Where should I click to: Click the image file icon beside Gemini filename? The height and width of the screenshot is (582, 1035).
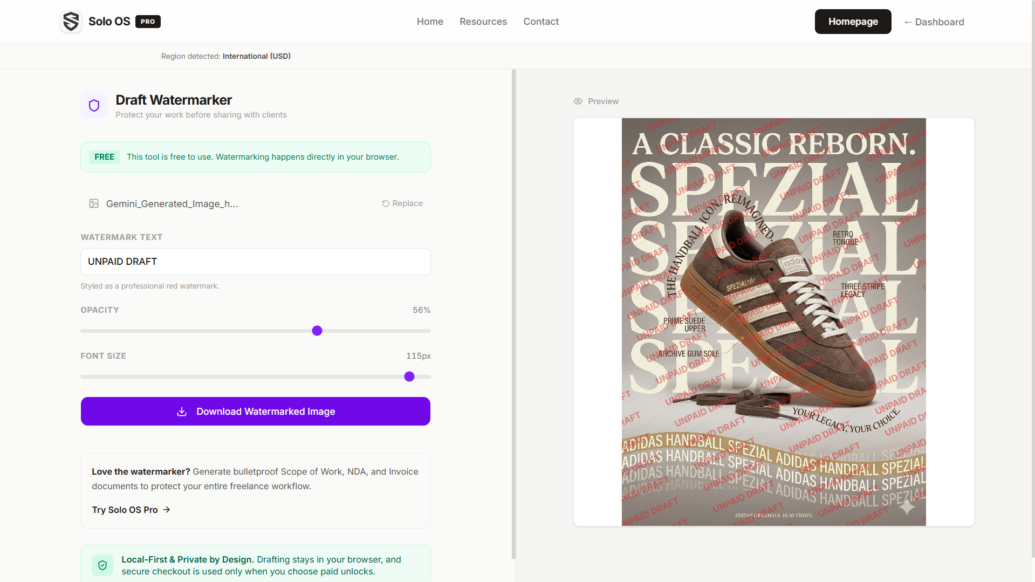pos(94,203)
